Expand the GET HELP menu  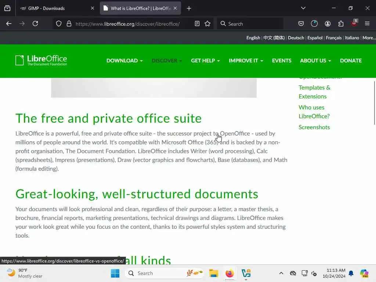pyautogui.click(x=205, y=61)
